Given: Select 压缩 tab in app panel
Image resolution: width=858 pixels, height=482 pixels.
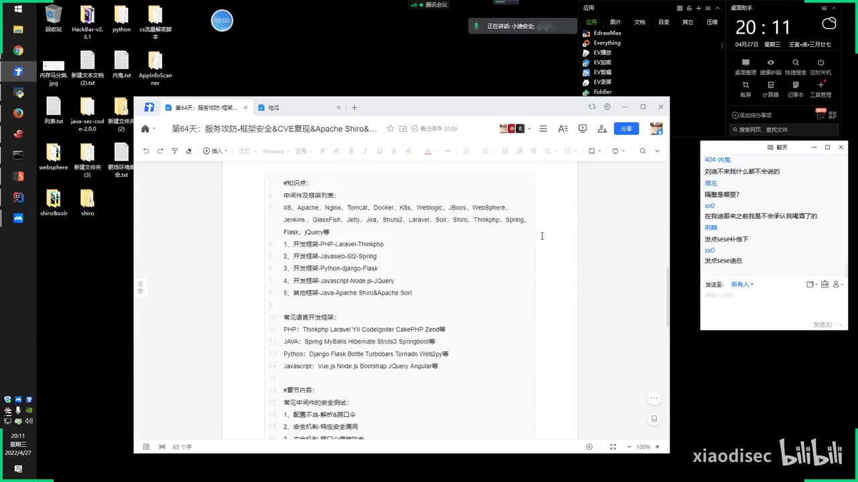Looking at the screenshot, I should (x=712, y=22).
